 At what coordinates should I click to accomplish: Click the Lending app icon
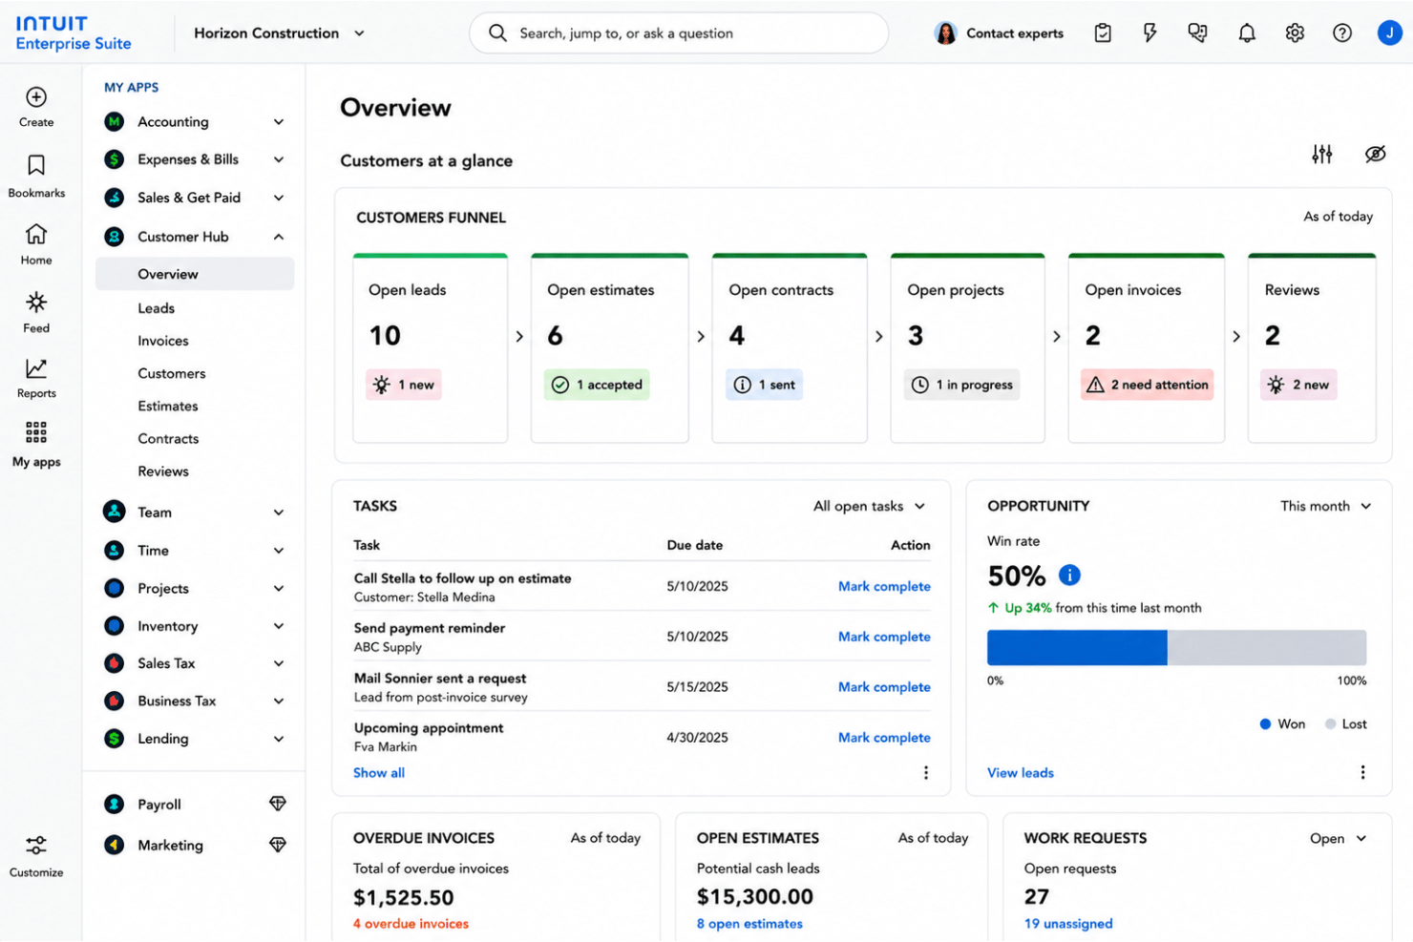[115, 739]
